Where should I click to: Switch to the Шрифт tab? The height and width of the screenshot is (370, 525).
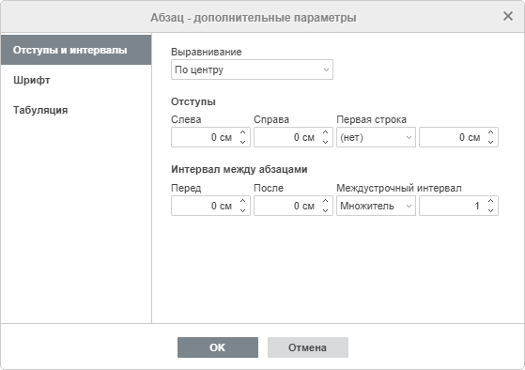(76, 80)
